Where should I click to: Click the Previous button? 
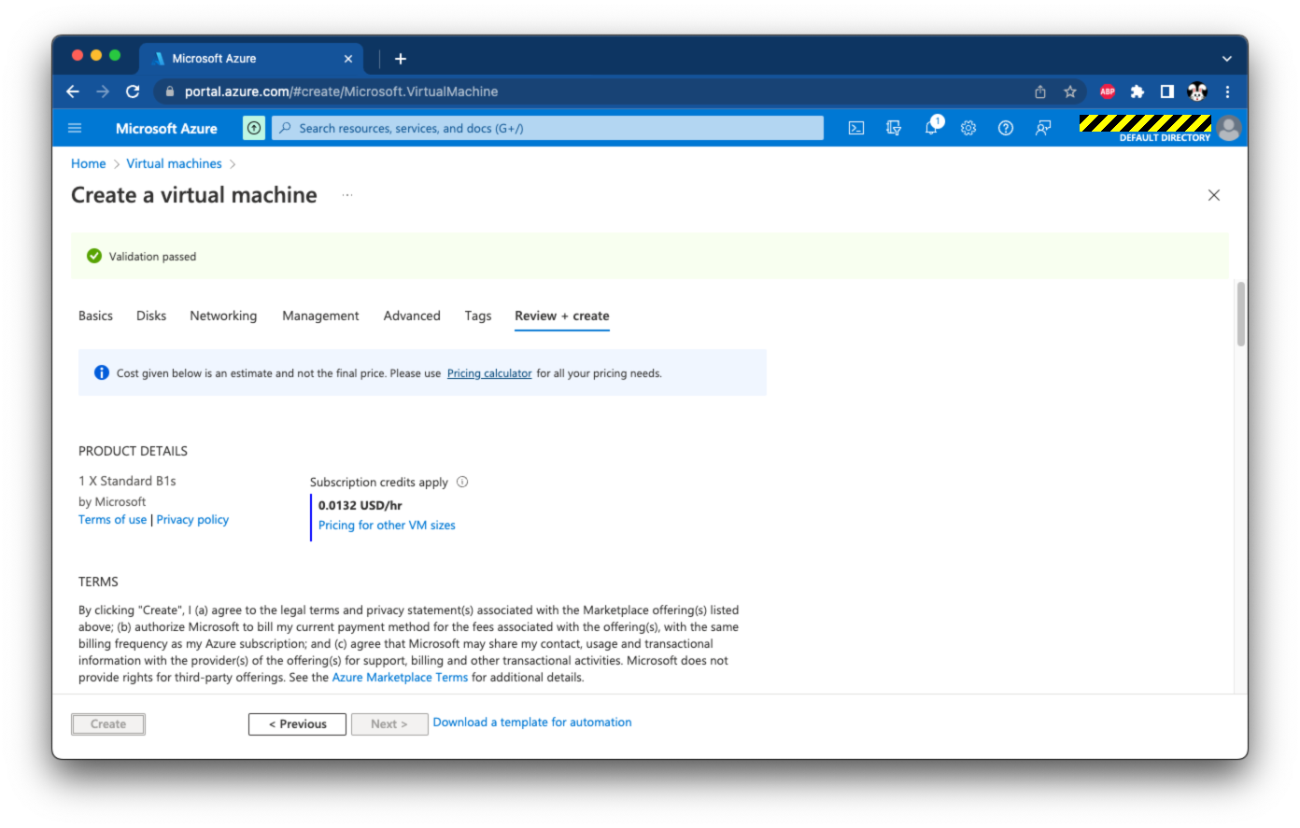(x=297, y=724)
